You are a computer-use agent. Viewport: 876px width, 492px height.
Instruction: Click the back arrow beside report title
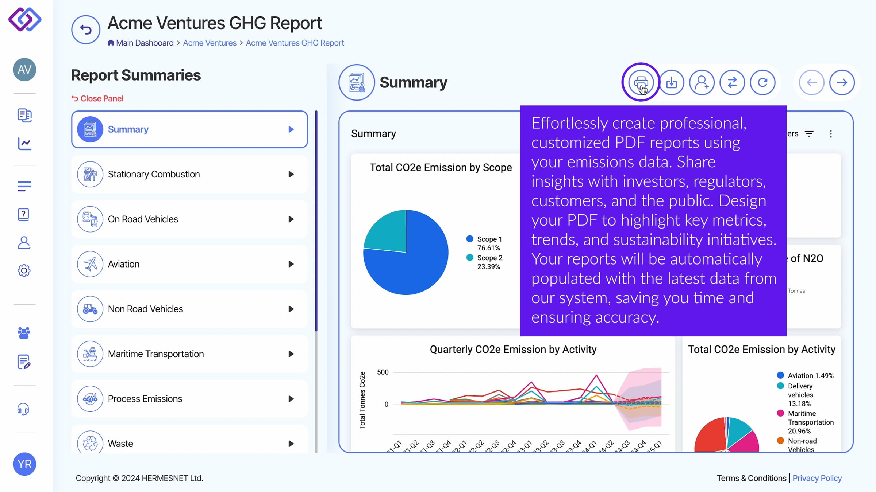coord(86,30)
